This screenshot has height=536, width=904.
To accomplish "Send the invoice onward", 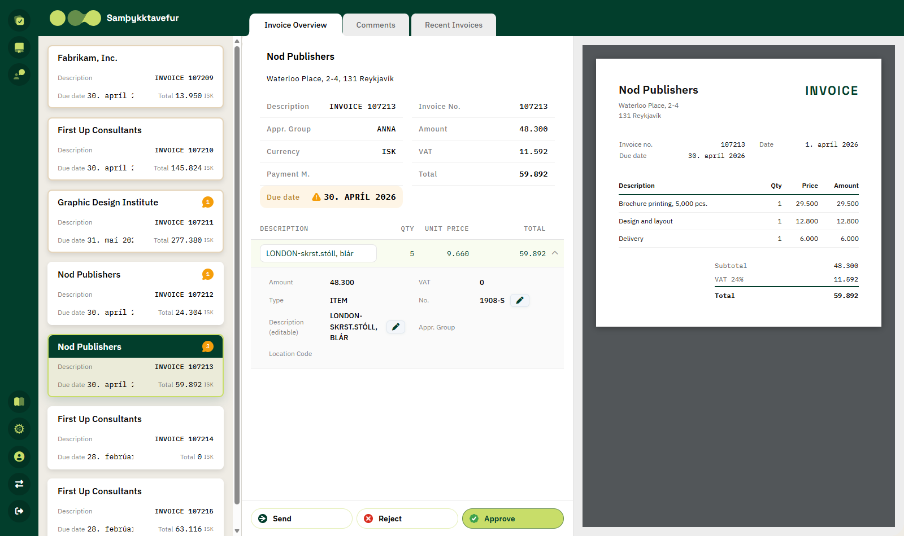I will [x=302, y=519].
